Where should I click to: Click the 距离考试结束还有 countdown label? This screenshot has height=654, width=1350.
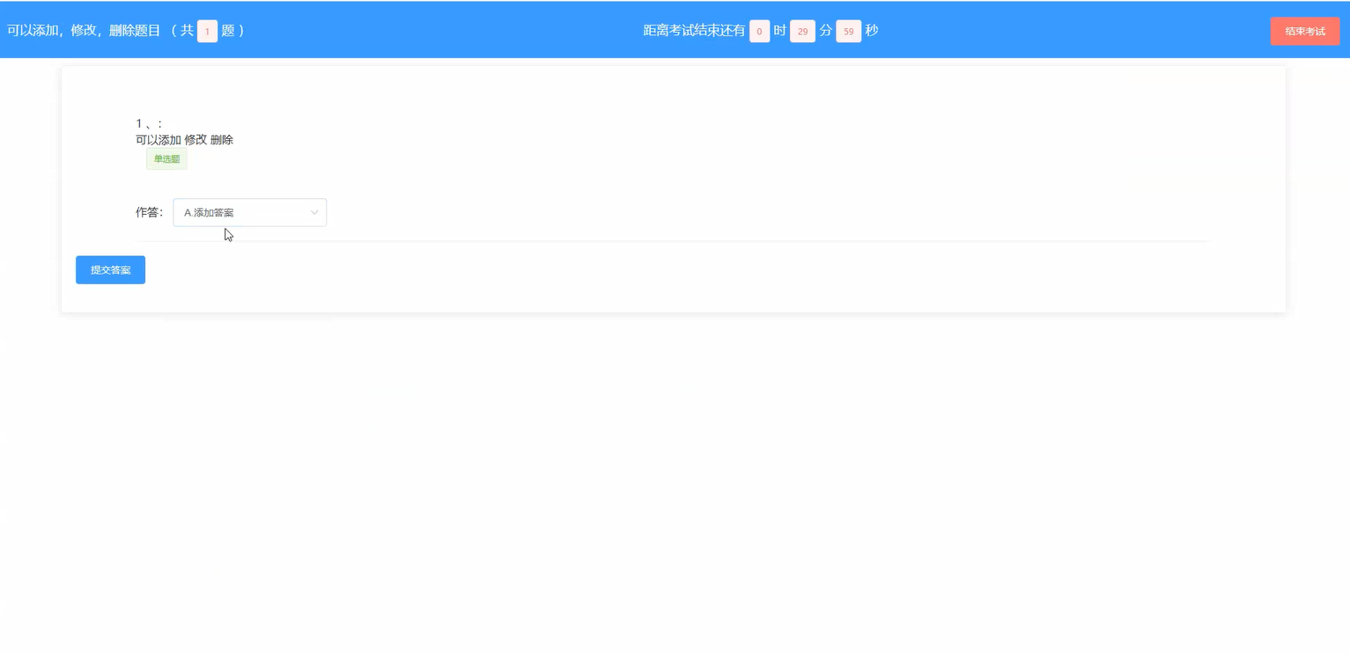(x=694, y=31)
